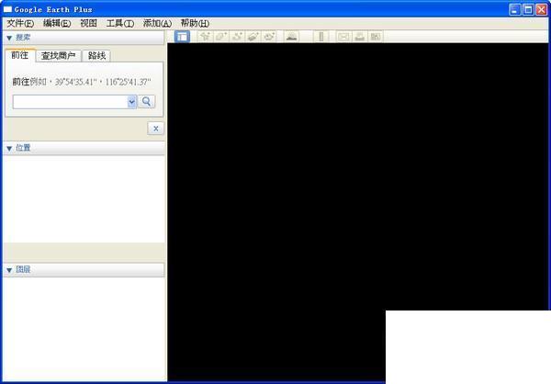Click the View in Google Maps icon
This screenshot has height=384, width=551.
point(376,37)
